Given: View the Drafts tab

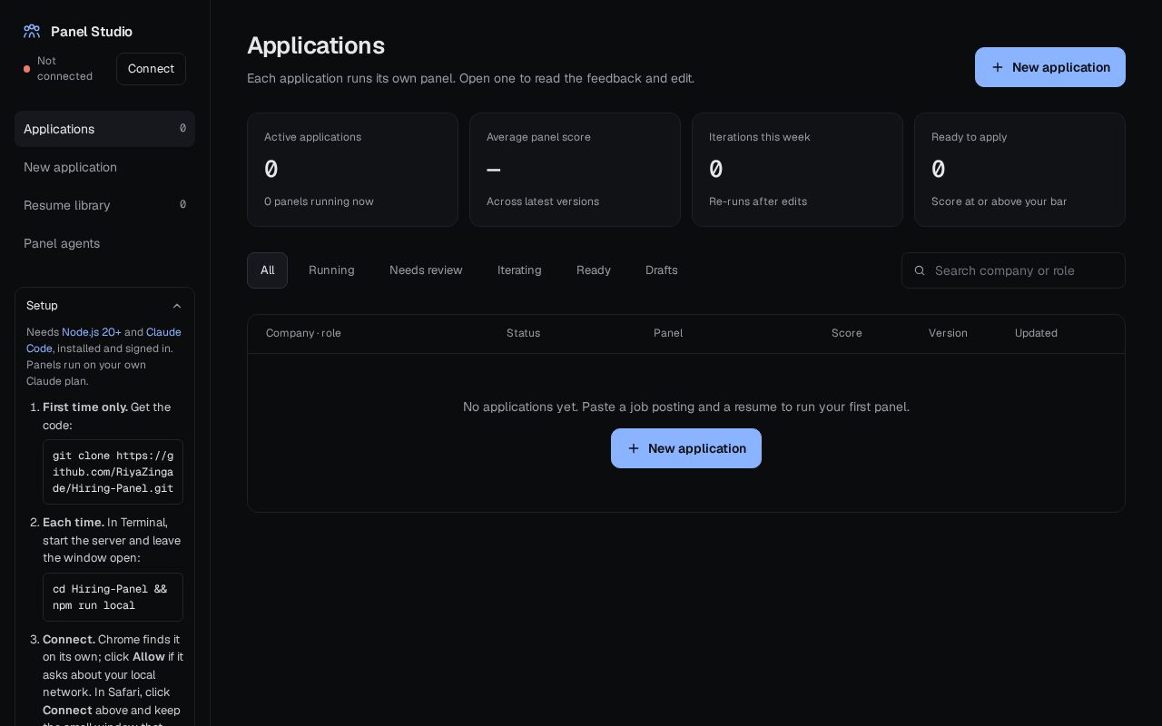Looking at the screenshot, I should point(662,270).
